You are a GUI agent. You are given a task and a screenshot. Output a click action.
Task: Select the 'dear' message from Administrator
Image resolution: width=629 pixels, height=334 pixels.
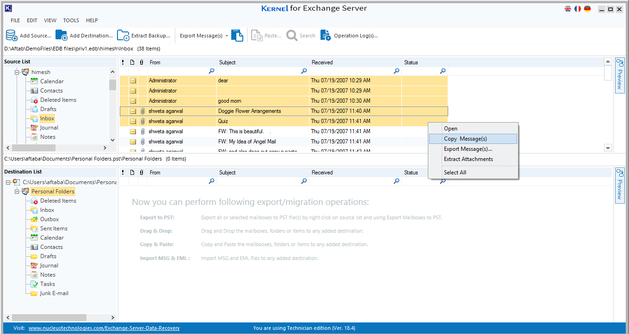point(284,80)
